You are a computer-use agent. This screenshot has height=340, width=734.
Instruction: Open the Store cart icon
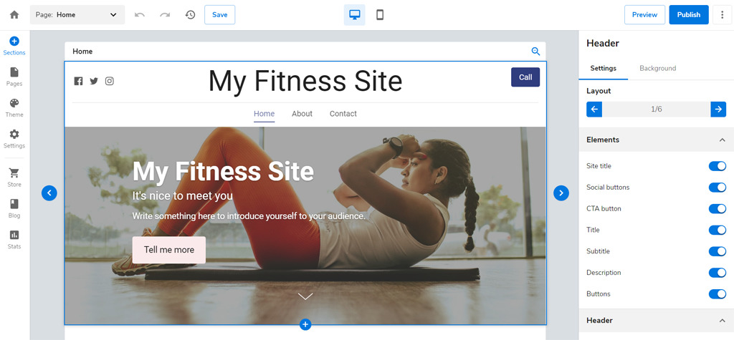pyautogui.click(x=14, y=173)
